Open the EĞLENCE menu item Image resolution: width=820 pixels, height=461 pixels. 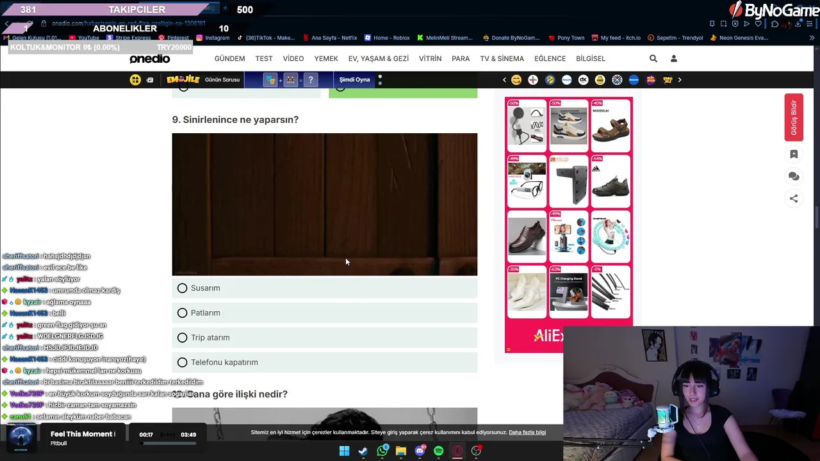coord(550,58)
